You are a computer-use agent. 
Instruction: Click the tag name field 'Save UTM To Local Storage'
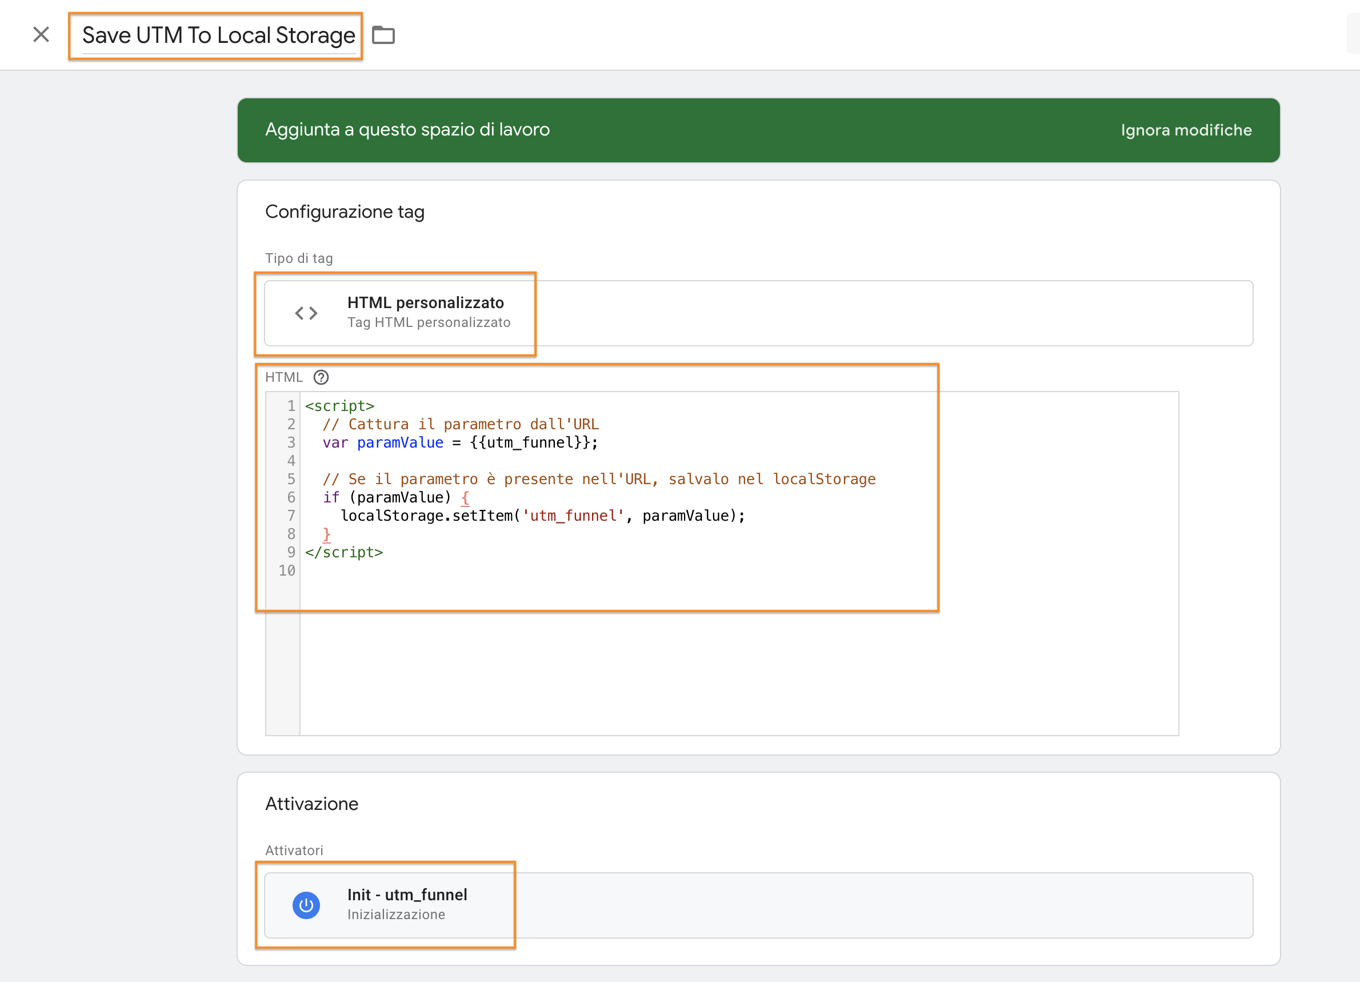[218, 35]
